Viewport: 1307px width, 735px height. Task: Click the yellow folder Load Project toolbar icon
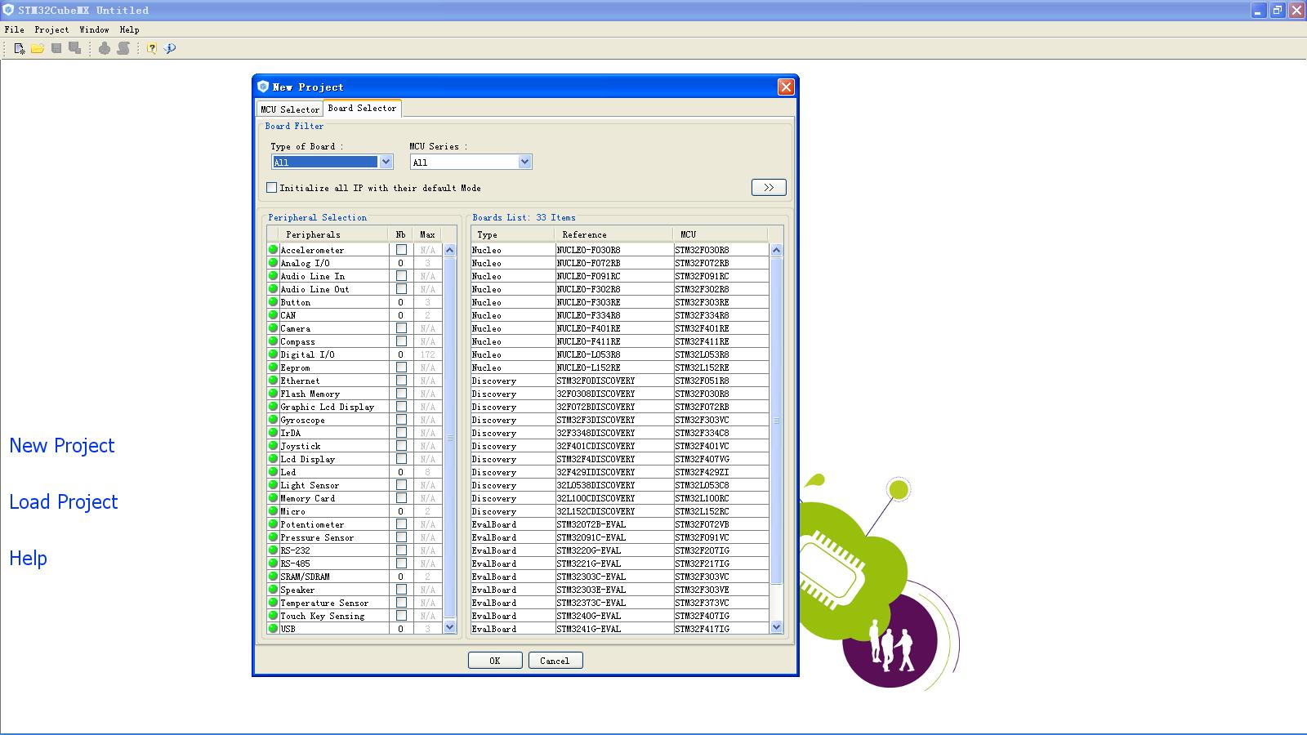[x=38, y=48]
